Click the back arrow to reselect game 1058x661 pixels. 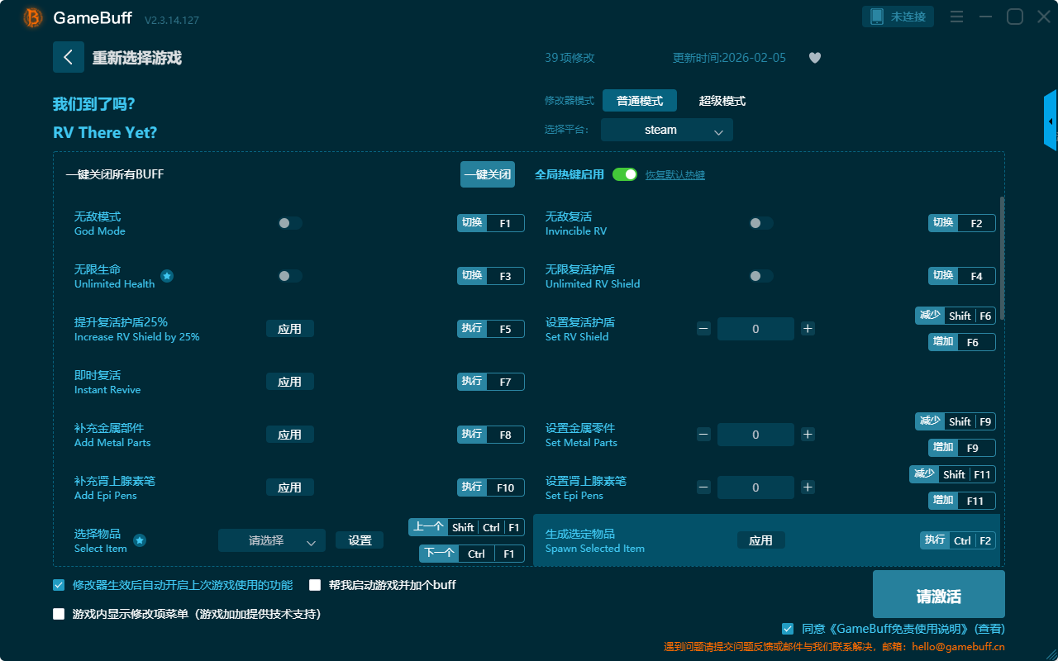click(69, 57)
